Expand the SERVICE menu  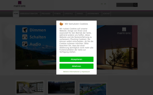click(x=81, y=14)
